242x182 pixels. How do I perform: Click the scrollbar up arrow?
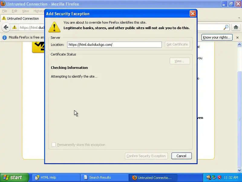point(239,45)
